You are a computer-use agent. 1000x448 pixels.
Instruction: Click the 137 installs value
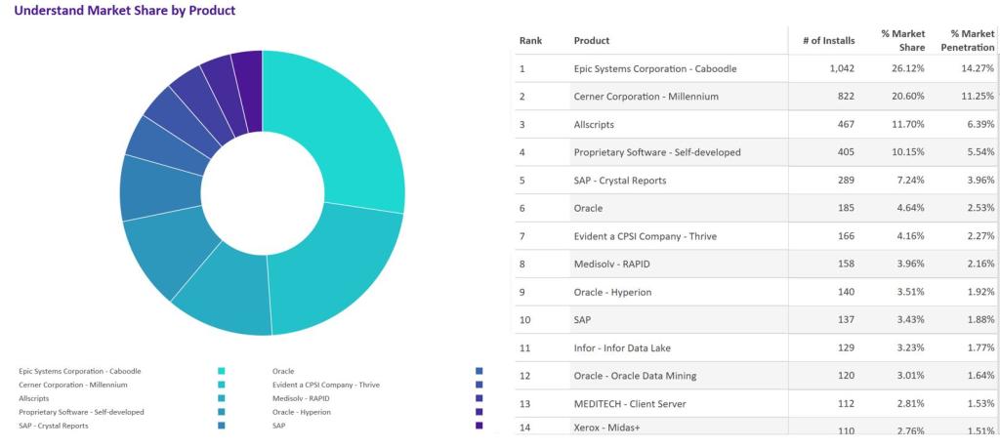point(846,320)
